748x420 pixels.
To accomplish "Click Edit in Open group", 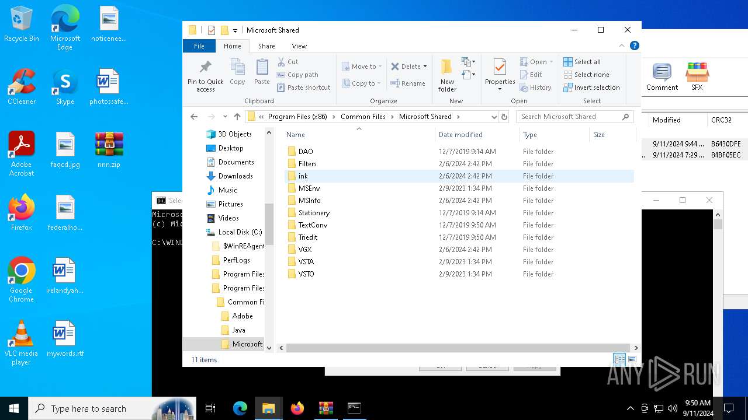I will click(531, 75).
